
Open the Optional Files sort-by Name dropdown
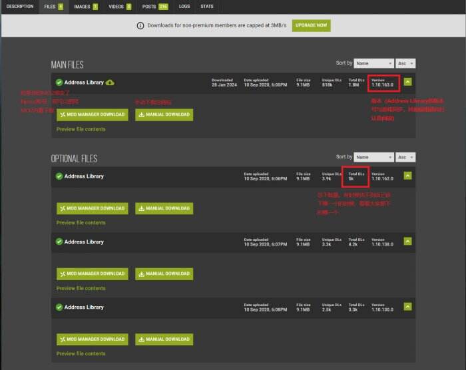point(374,157)
